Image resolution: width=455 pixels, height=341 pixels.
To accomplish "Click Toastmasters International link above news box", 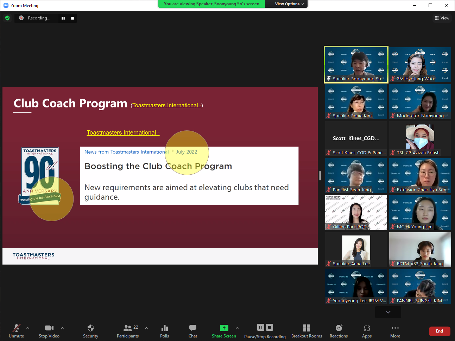I will [x=123, y=132].
